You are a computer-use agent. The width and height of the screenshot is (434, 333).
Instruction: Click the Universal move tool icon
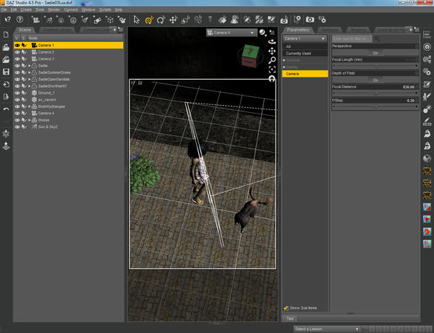tap(148, 20)
